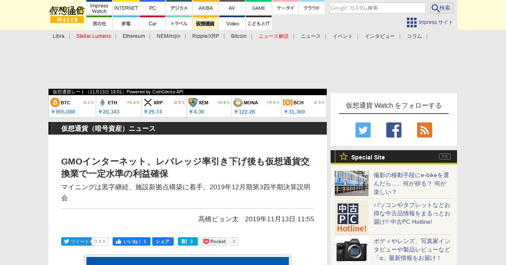Open the こどもとIT tab

258,23
